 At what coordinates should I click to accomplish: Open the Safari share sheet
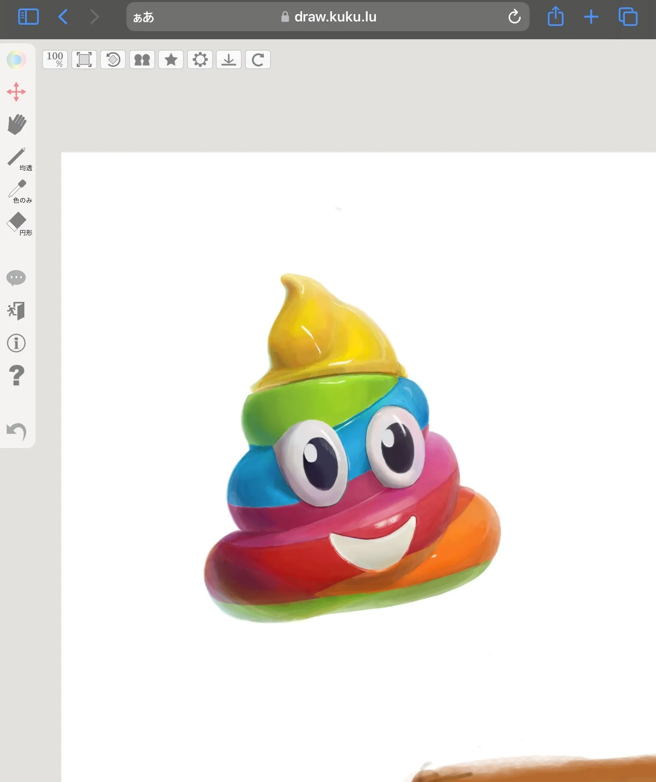(x=556, y=17)
